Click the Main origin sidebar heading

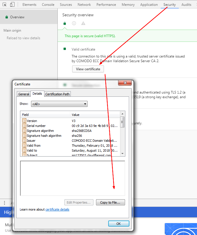coord(12,31)
